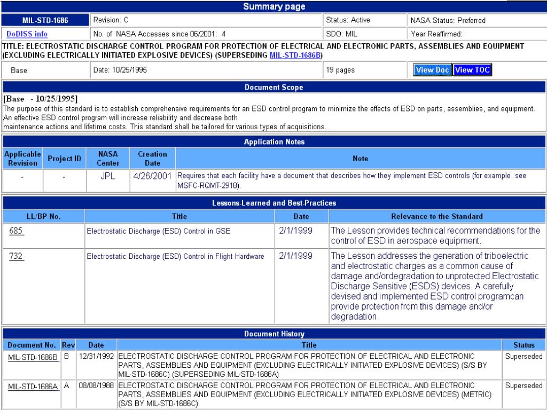Screen dimensions: 547x410
Task: Click the Date: 10/25/1995 cell
Action: (x=206, y=70)
